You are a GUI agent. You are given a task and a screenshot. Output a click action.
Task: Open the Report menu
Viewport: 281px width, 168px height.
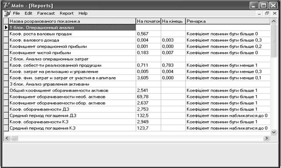click(67, 14)
